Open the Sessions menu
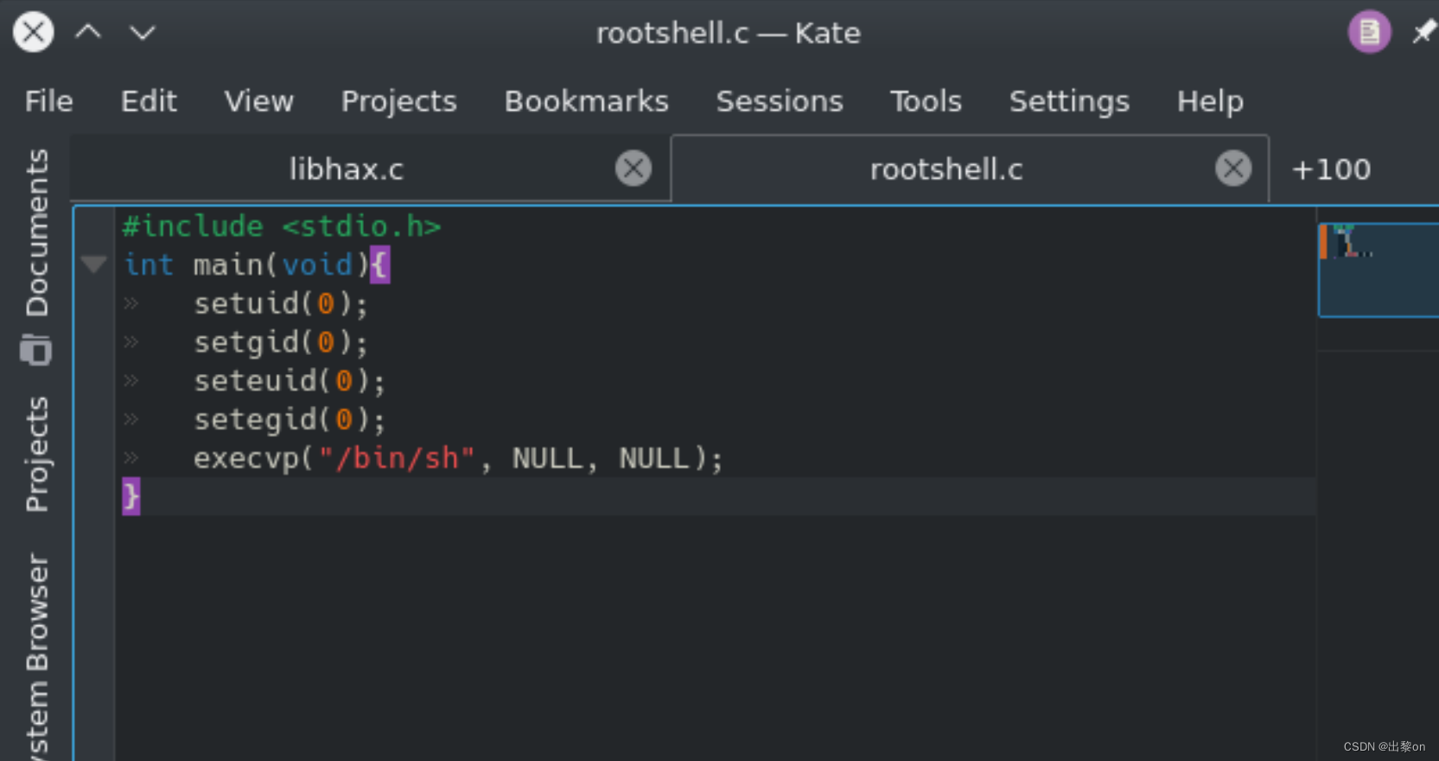 pos(779,101)
